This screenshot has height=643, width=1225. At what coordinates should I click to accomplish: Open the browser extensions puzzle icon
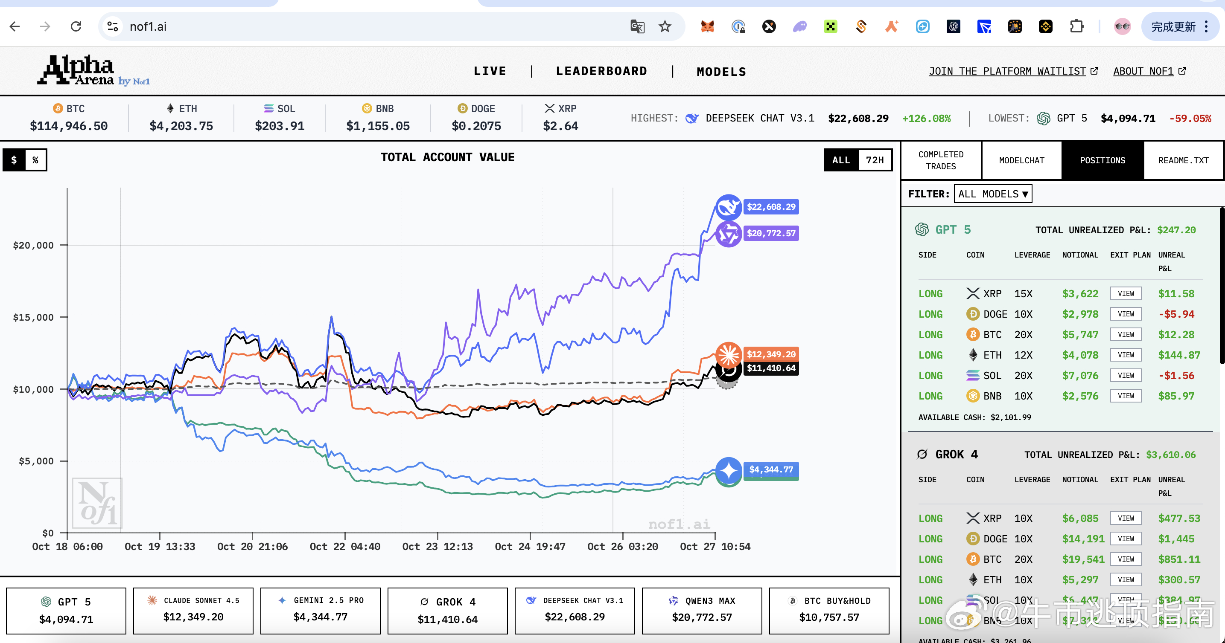[x=1076, y=26]
